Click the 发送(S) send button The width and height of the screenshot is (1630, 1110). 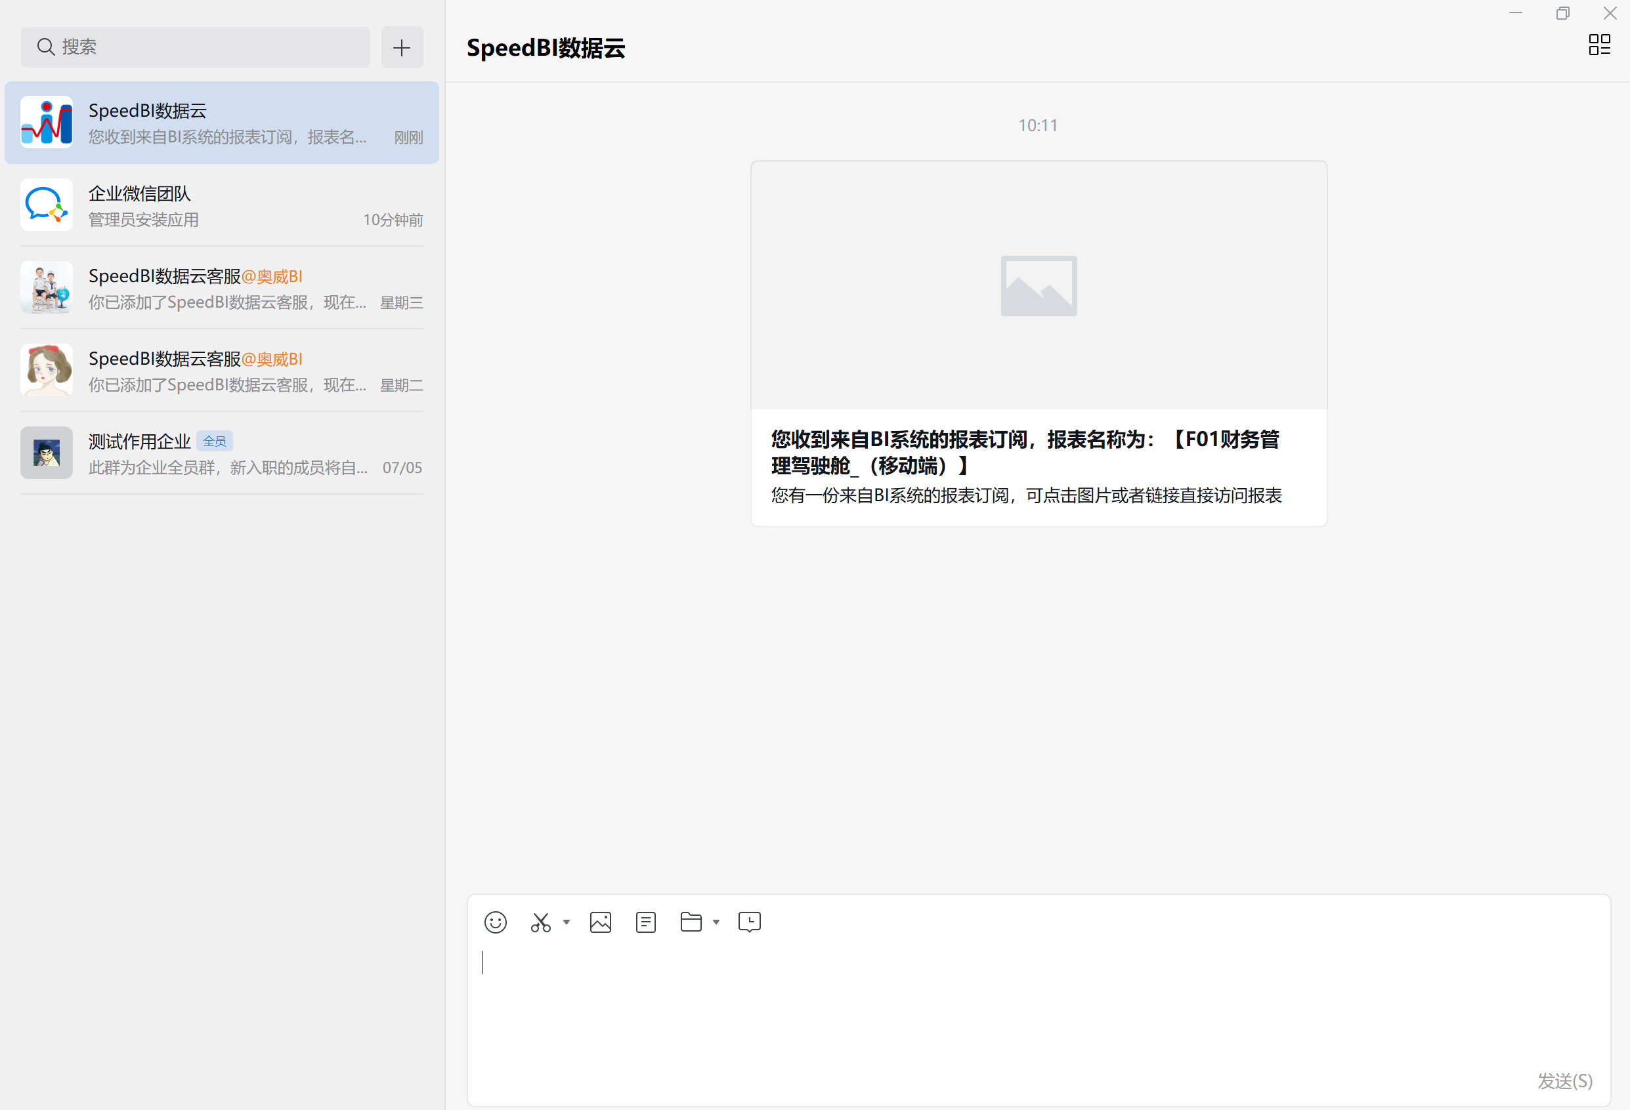click(1566, 1081)
